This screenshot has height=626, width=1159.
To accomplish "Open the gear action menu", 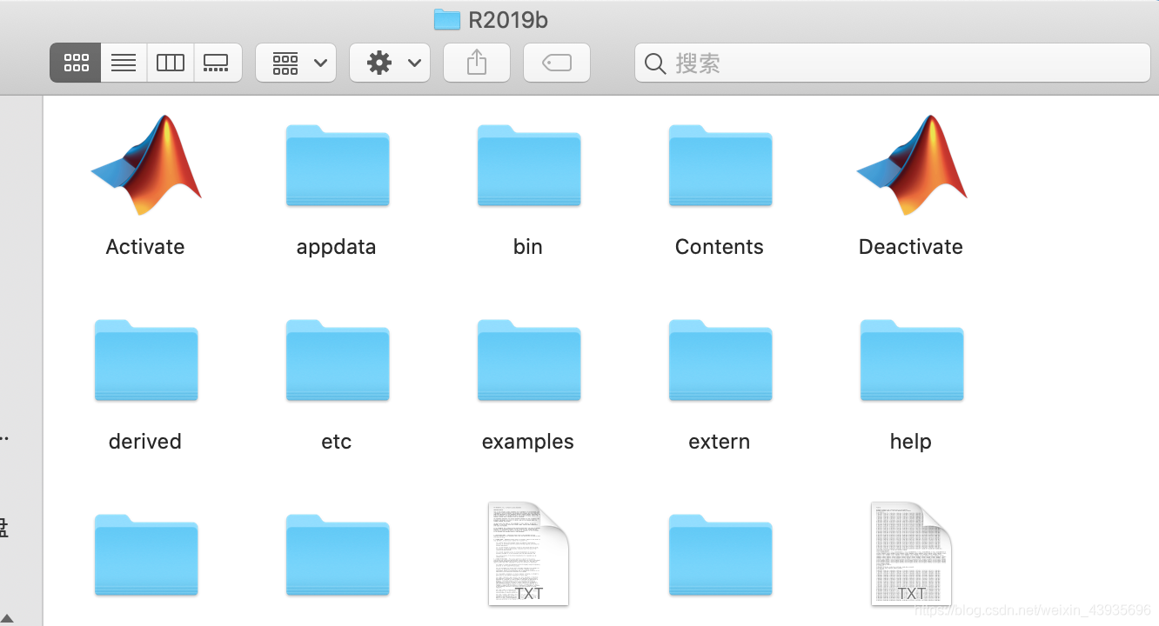I will pyautogui.click(x=390, y=63).
